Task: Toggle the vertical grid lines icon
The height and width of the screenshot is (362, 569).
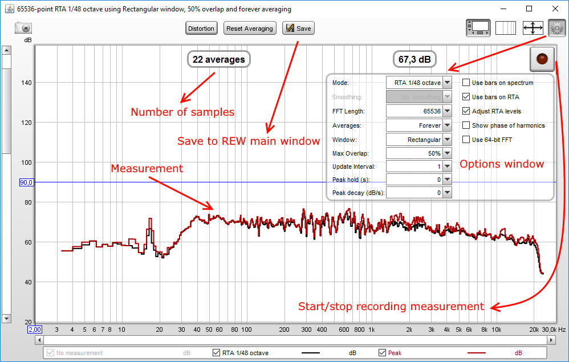Action: tap(505, 28)
